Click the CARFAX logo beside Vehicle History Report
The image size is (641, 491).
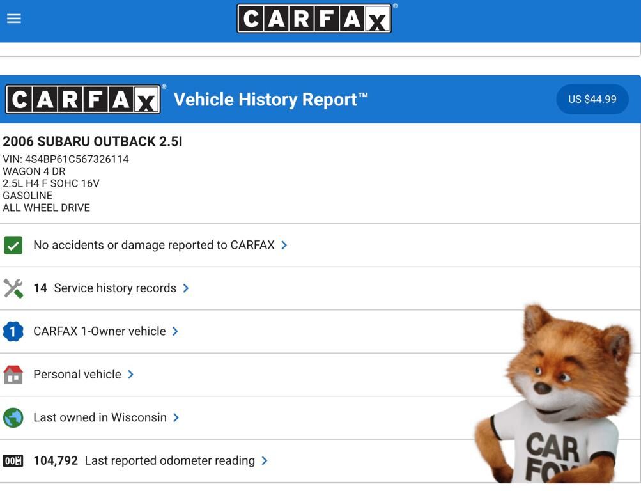[x=83, y=99]
